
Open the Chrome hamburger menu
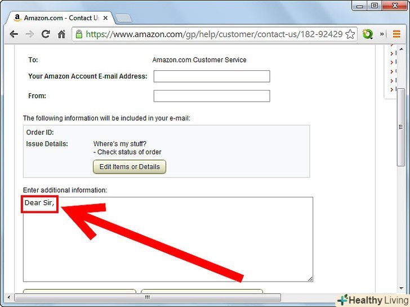[396, 34]
